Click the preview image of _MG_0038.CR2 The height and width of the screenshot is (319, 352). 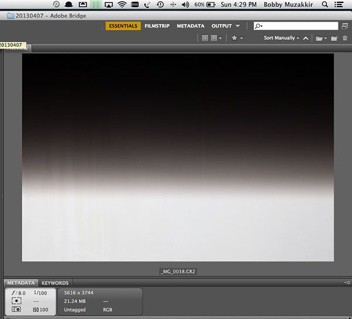click(x=178, y=157)
